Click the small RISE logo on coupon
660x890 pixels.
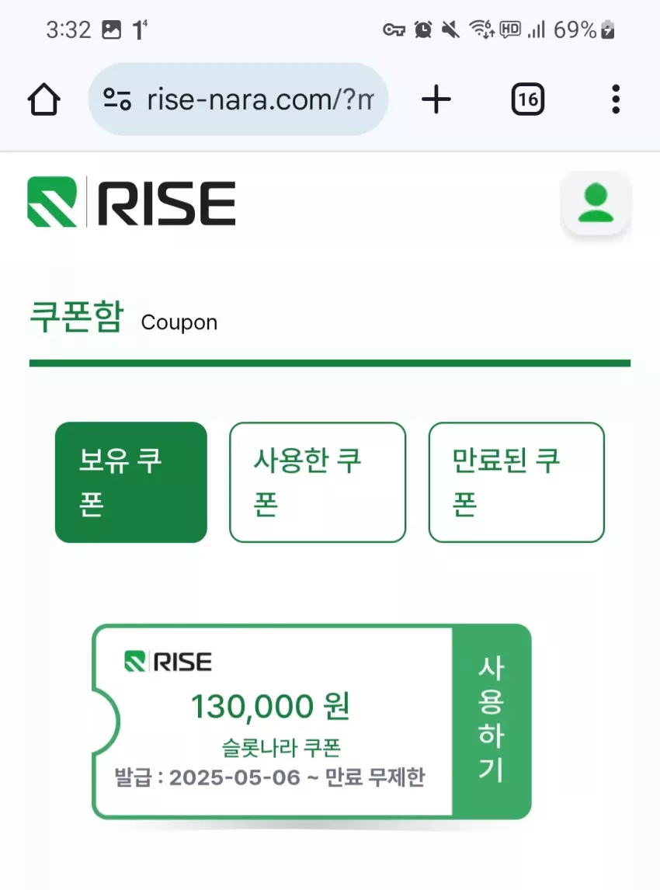point(168,662)
